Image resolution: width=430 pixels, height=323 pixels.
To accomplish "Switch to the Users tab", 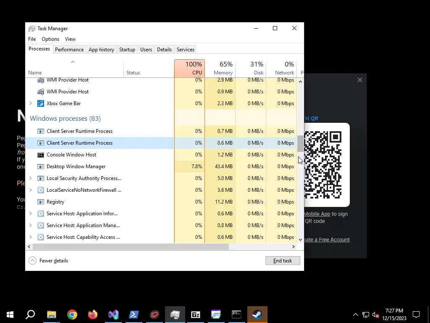I will click(x=146, y=50).
